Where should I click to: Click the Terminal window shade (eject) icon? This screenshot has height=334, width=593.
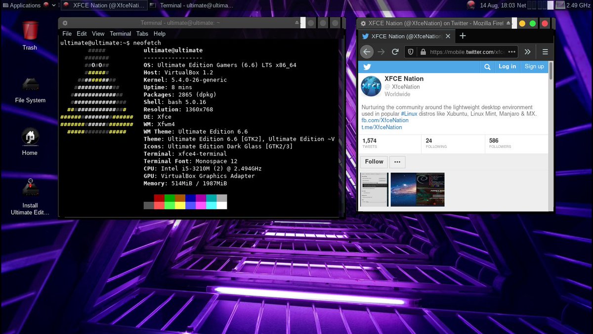297,23
